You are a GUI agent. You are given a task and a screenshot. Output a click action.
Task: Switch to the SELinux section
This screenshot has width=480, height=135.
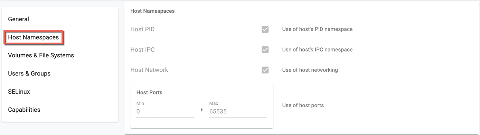19,92
